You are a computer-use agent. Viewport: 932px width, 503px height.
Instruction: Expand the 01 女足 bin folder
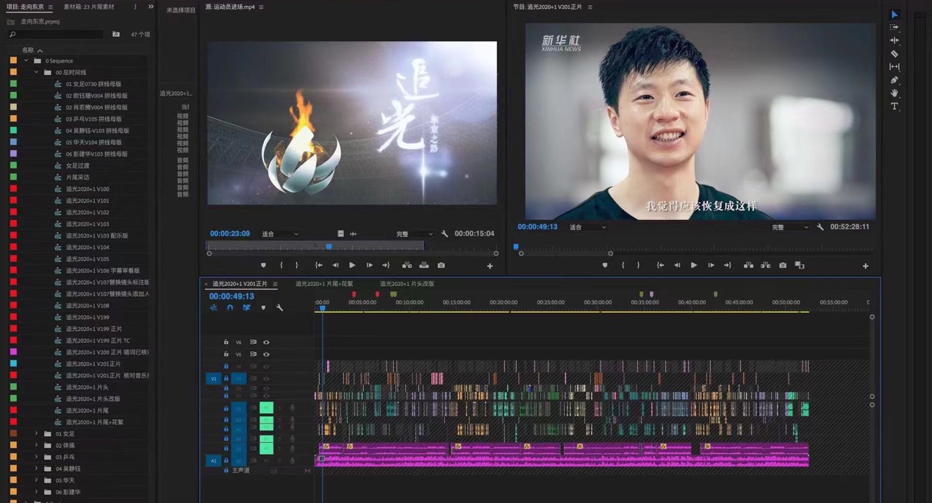pos(36,434)
